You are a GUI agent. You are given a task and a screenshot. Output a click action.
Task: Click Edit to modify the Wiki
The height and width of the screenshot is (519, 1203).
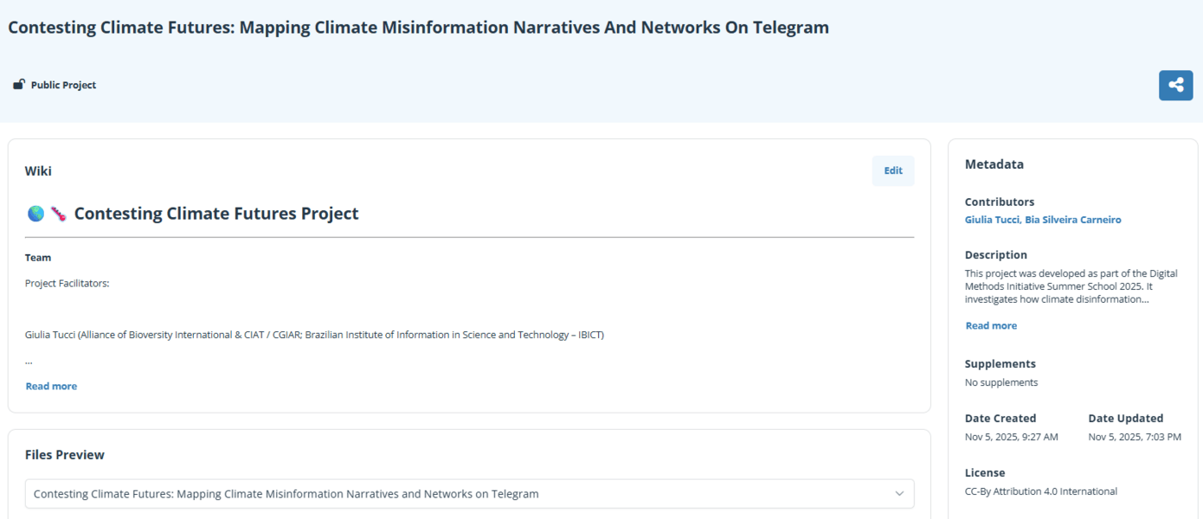[892, 170]
